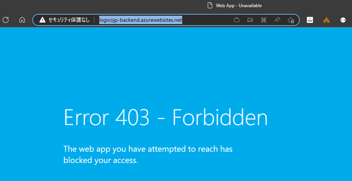
Task: Add this page to favorites
Action: coord(291,20)
